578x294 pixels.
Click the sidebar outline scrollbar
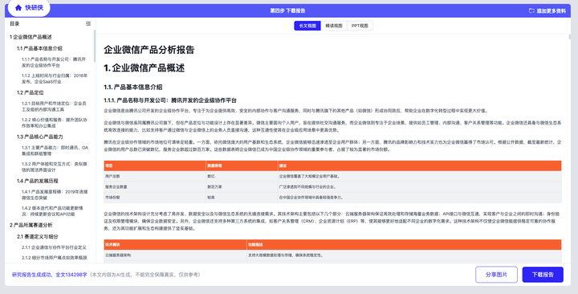coord(95,46)
